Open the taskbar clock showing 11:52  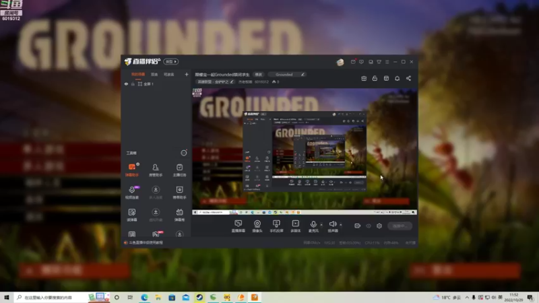pyautogui.click(x=513, y=298)
